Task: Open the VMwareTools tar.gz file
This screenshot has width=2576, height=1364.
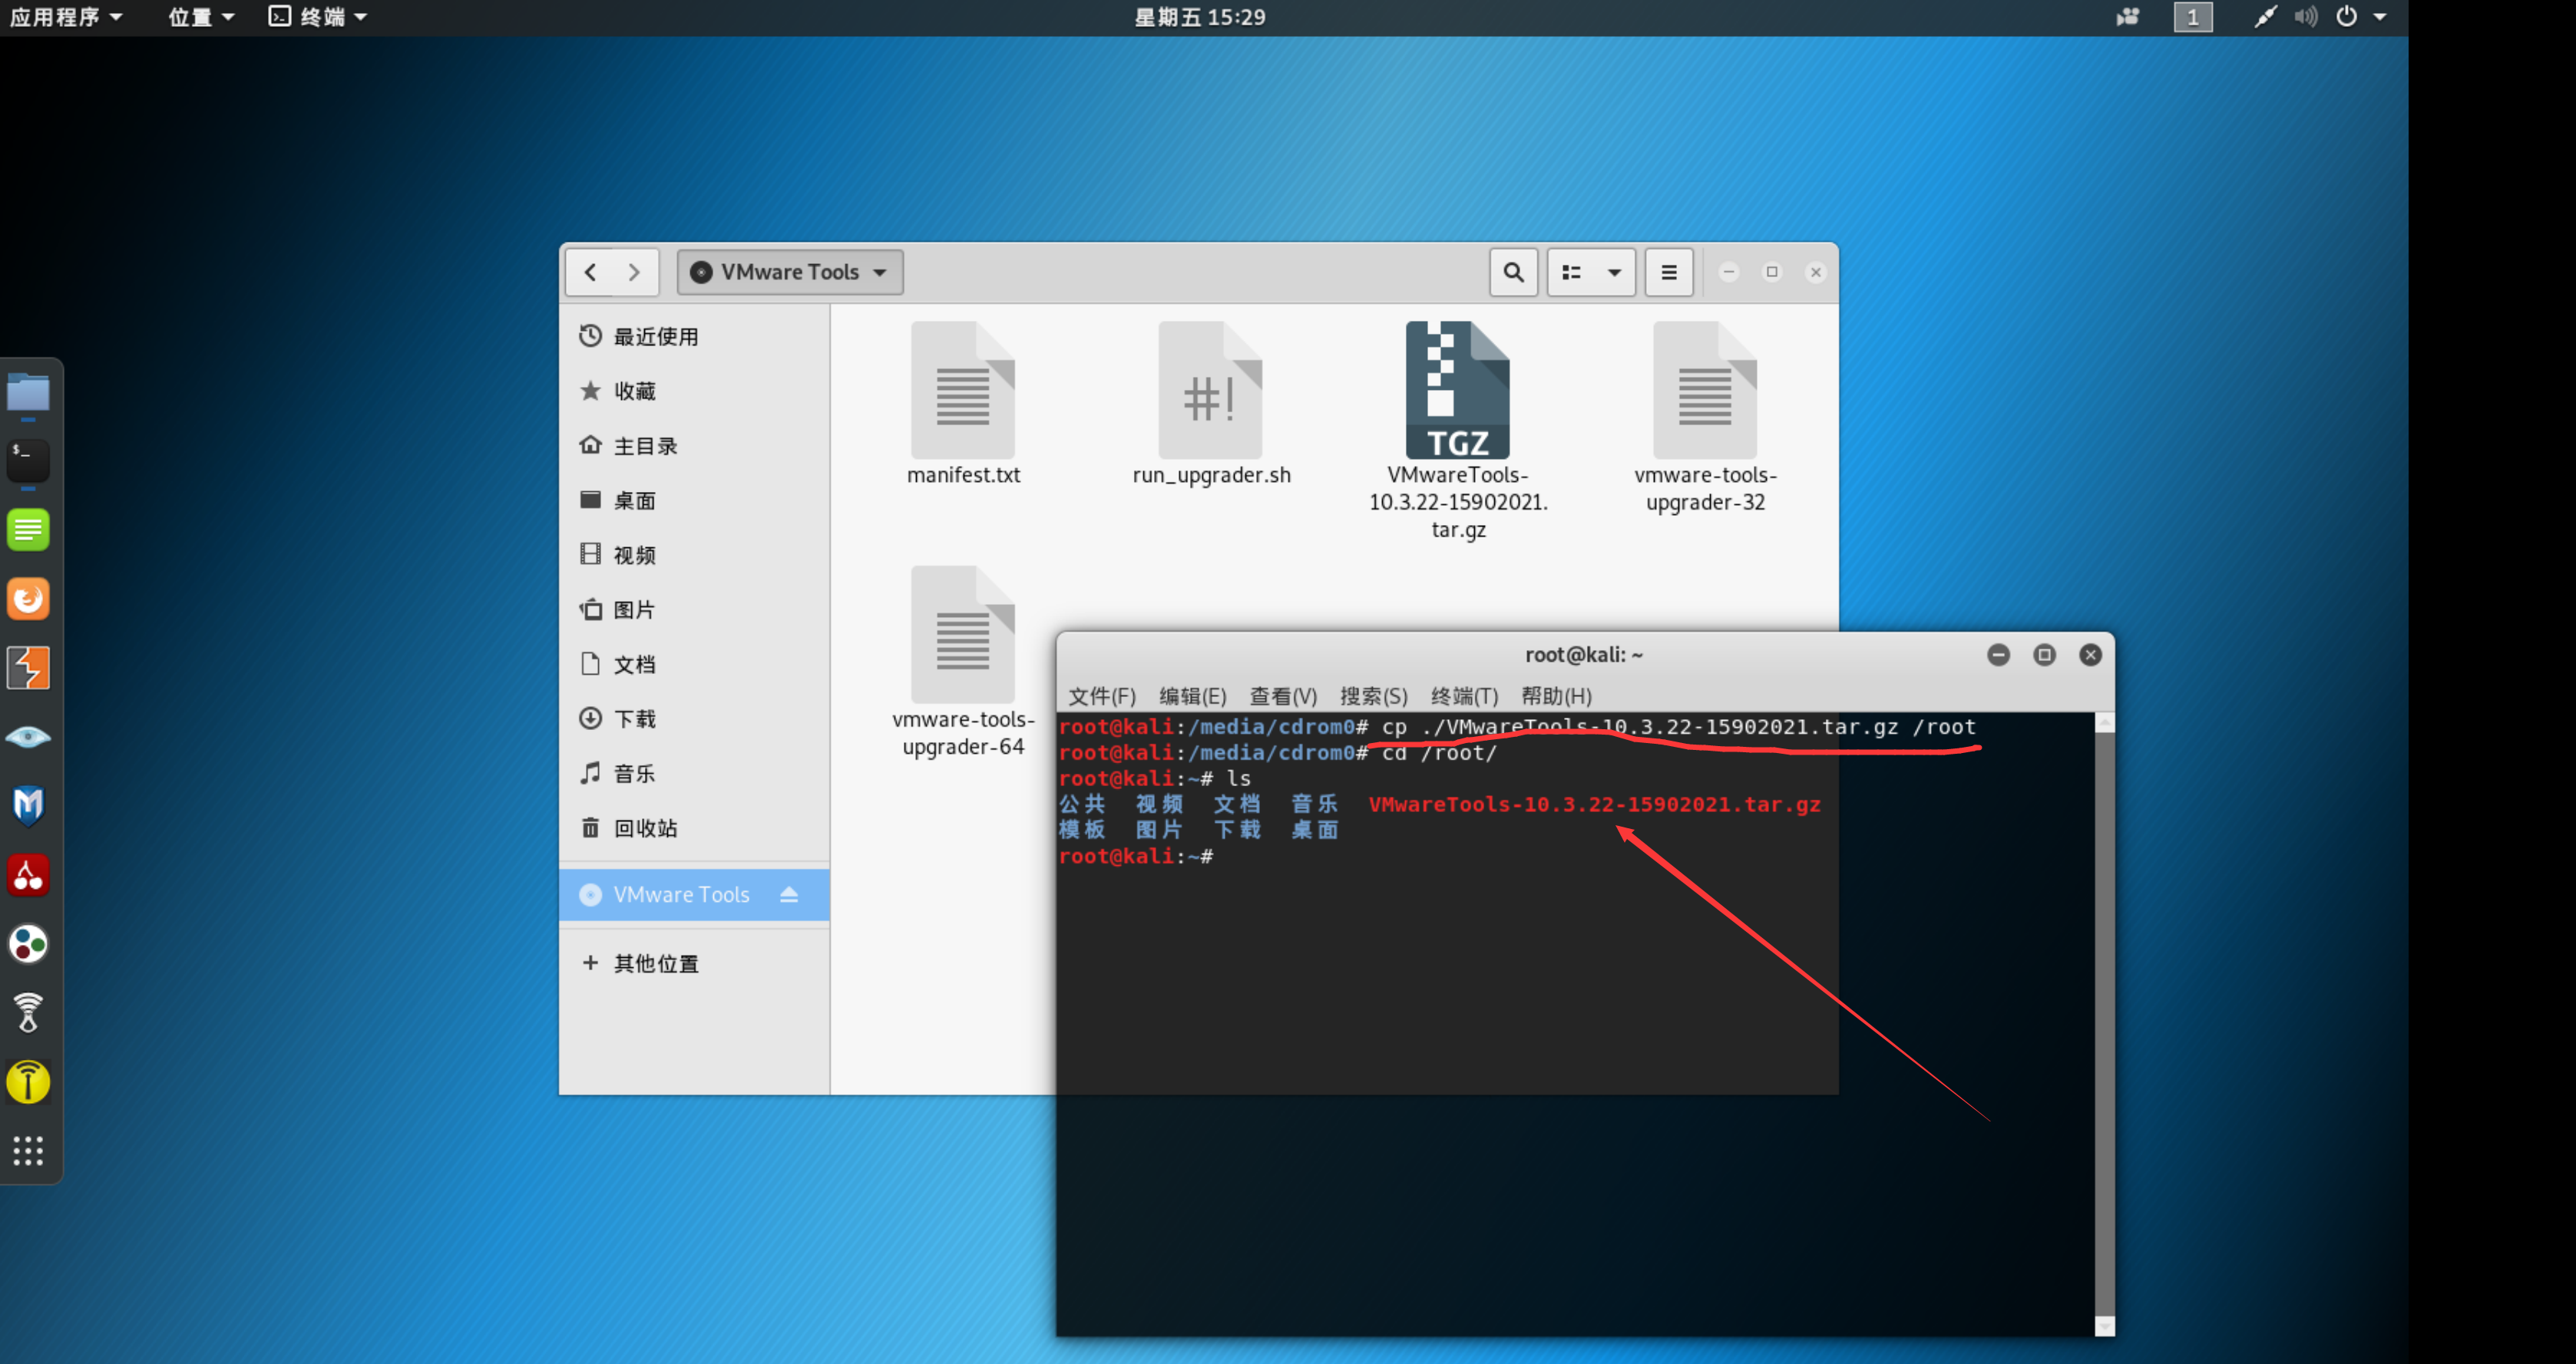Action: pyautogui.click(x=1457, y=392)
